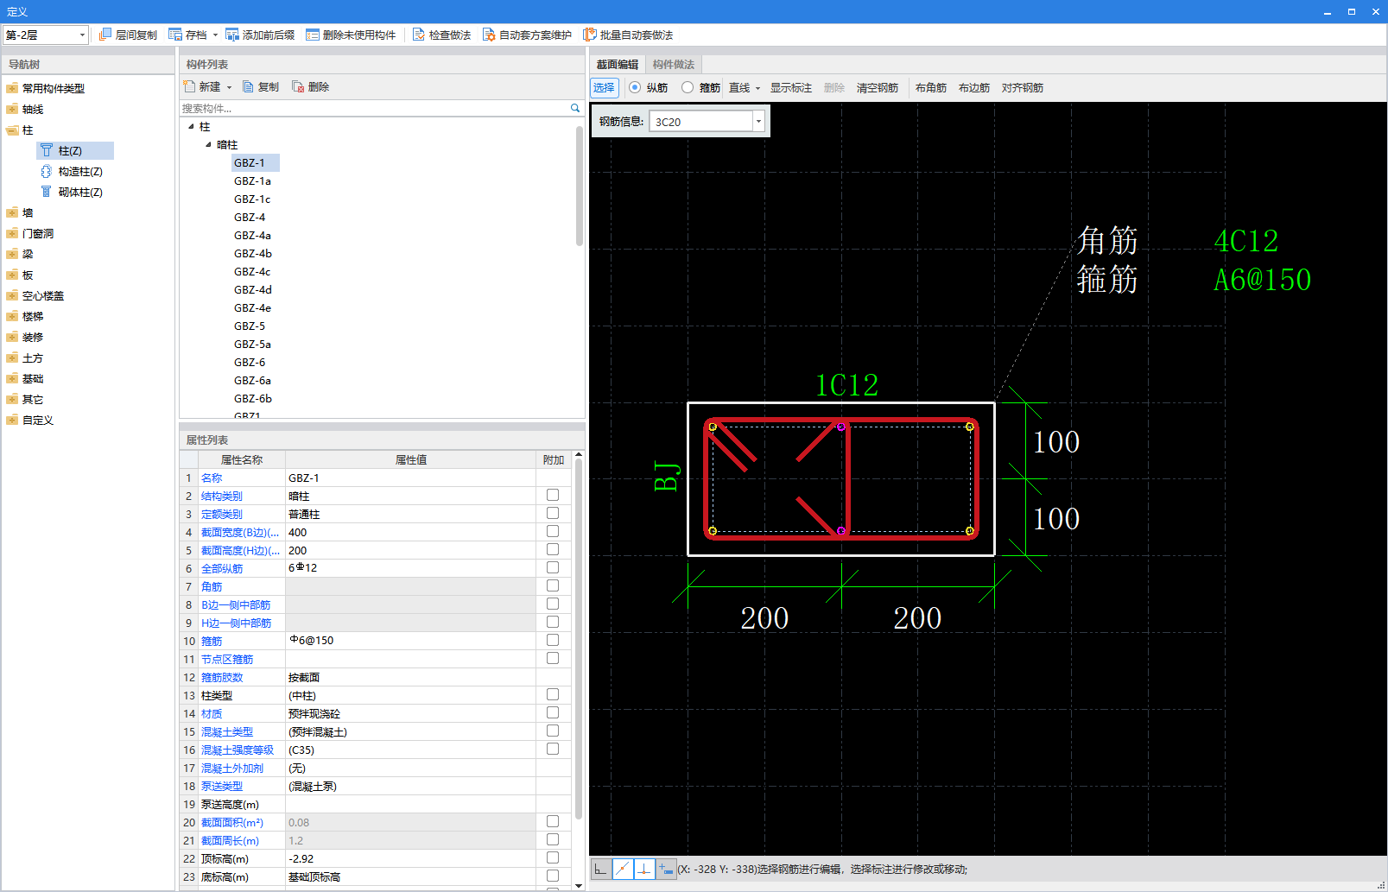The image size is (1388, 892).
Task: Click the 布边筋 button
Action: tap(974, 88)
